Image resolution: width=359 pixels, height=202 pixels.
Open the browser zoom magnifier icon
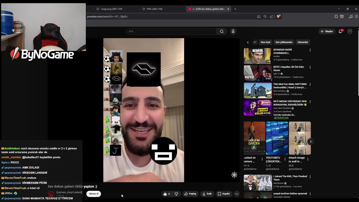(265, 17)
